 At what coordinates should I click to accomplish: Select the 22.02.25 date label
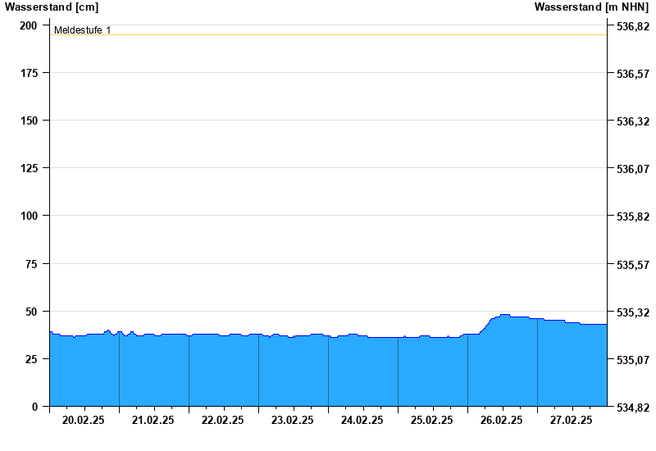point(223,421)
